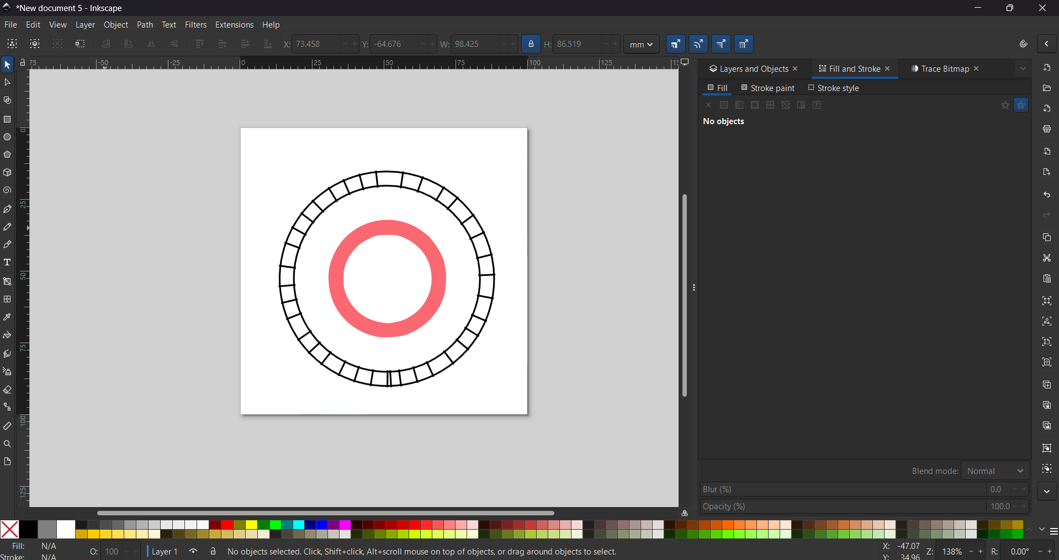Screen dimensions: 1059x560
Task: Toggle move patterns with object
Action: pos(744,44)
